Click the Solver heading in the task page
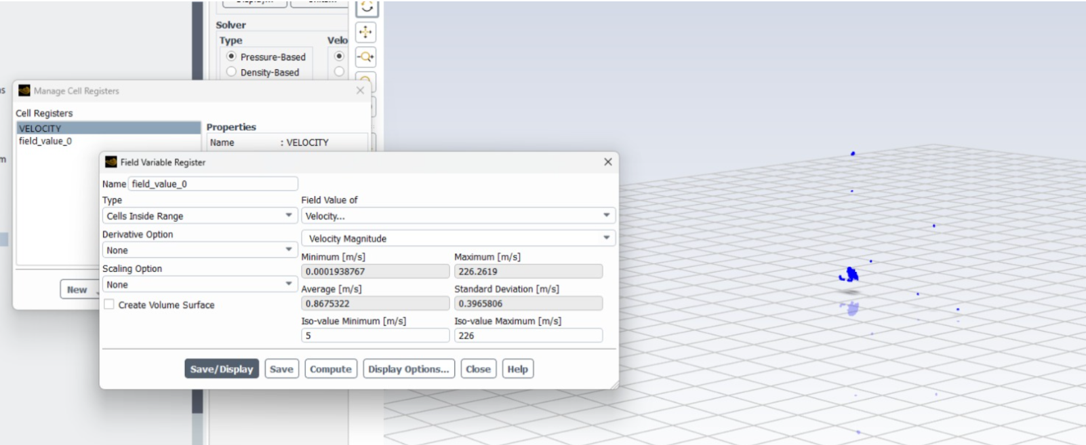This screenshot has width=1086, height=445. click(231, 25)
